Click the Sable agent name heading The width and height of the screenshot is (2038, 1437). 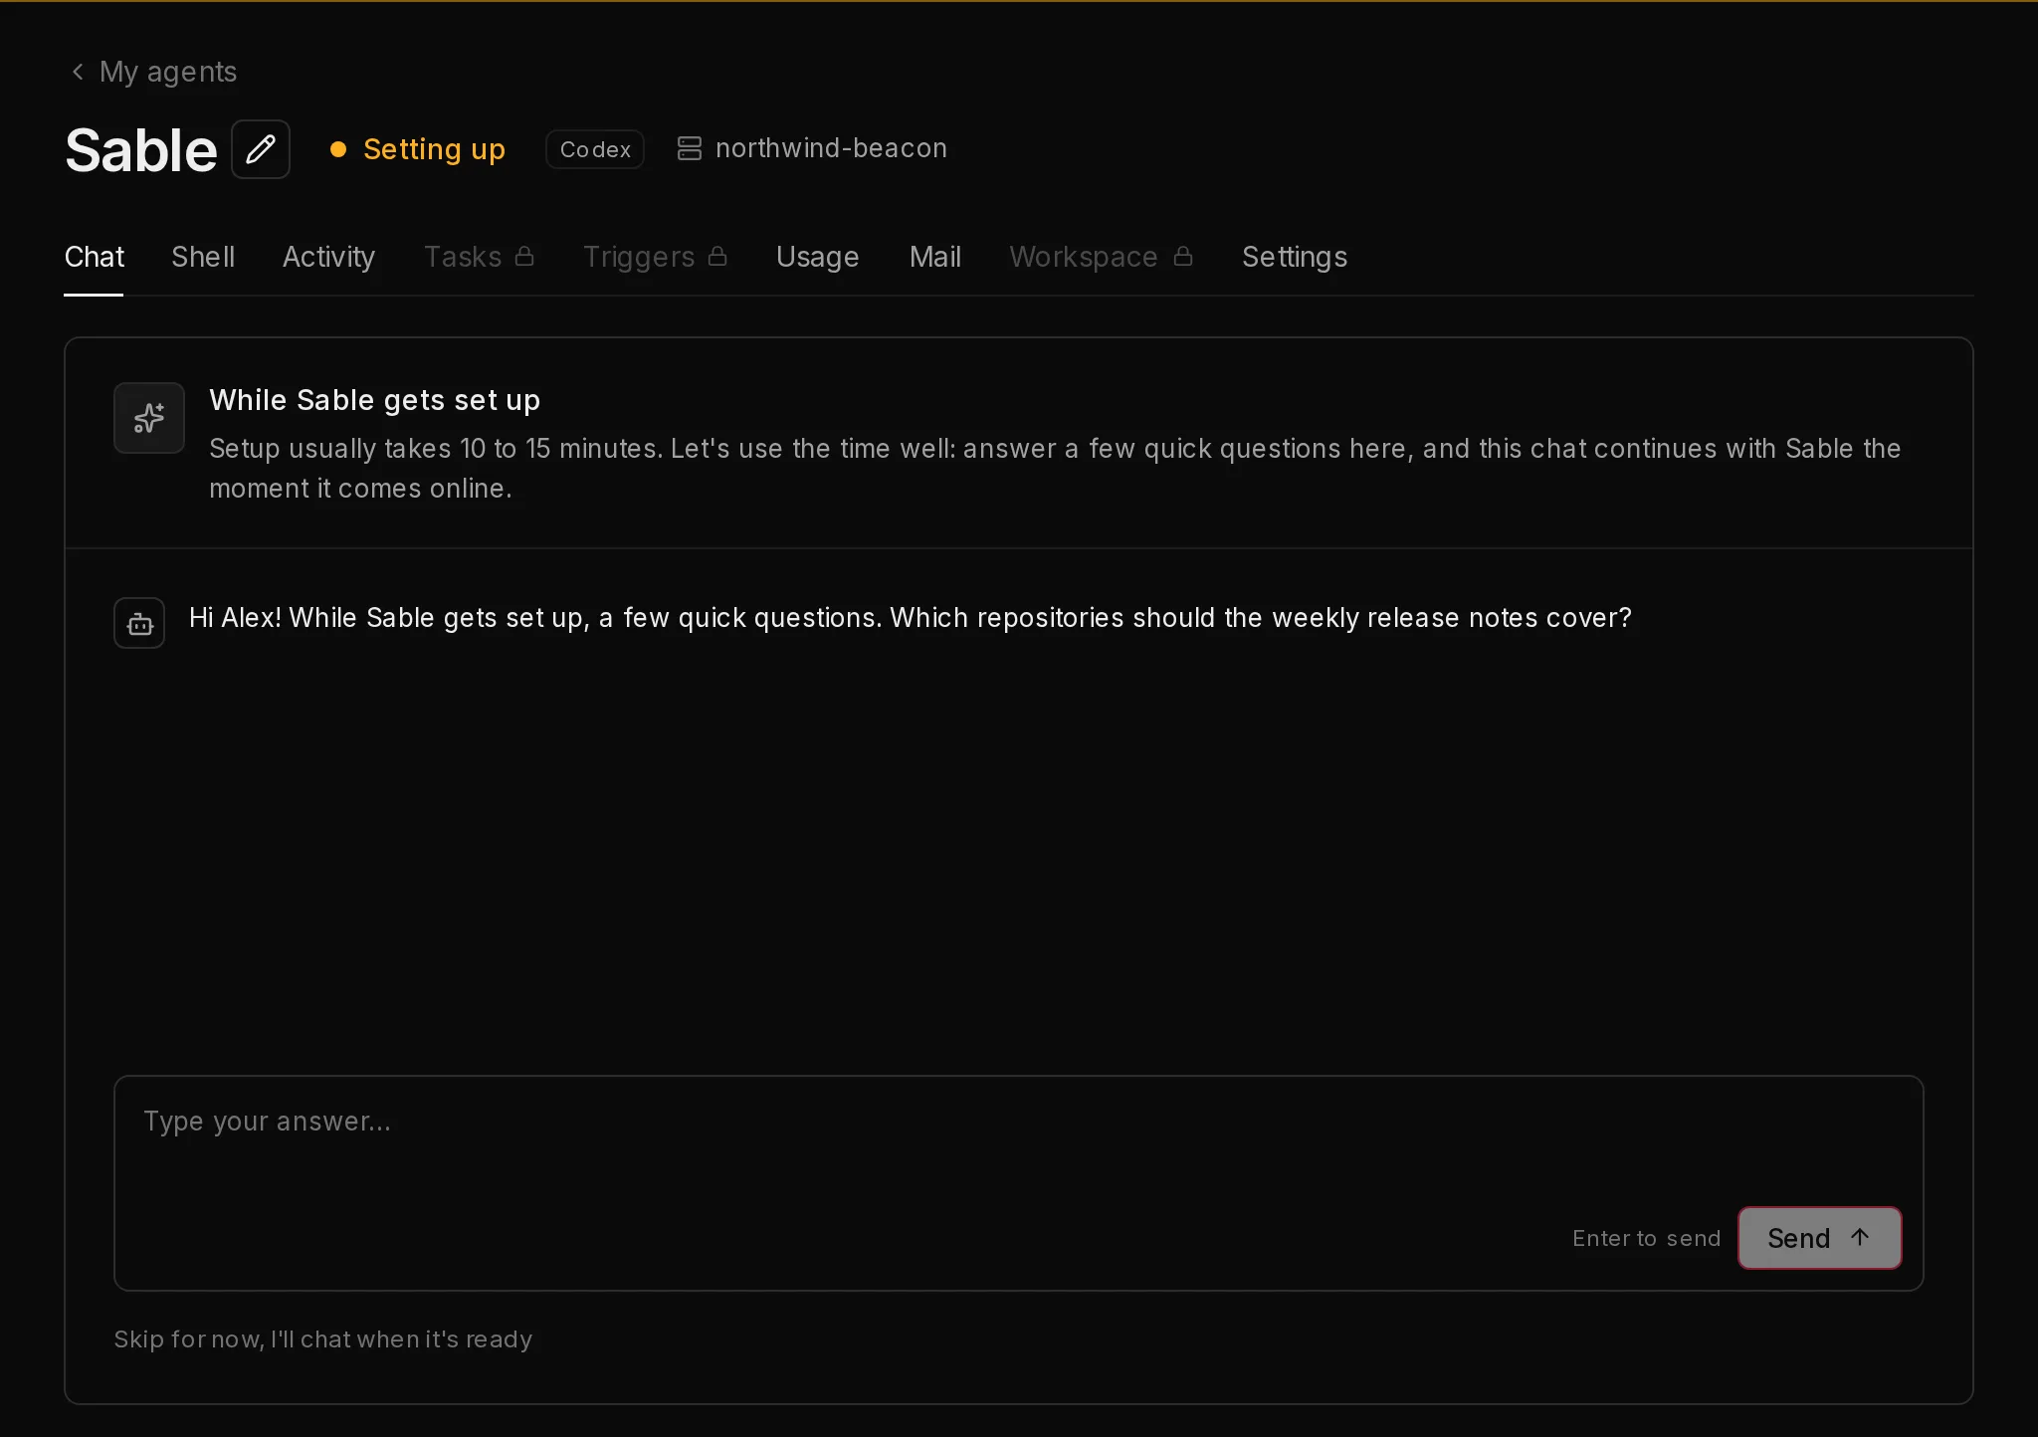click(x=141, y=150)
